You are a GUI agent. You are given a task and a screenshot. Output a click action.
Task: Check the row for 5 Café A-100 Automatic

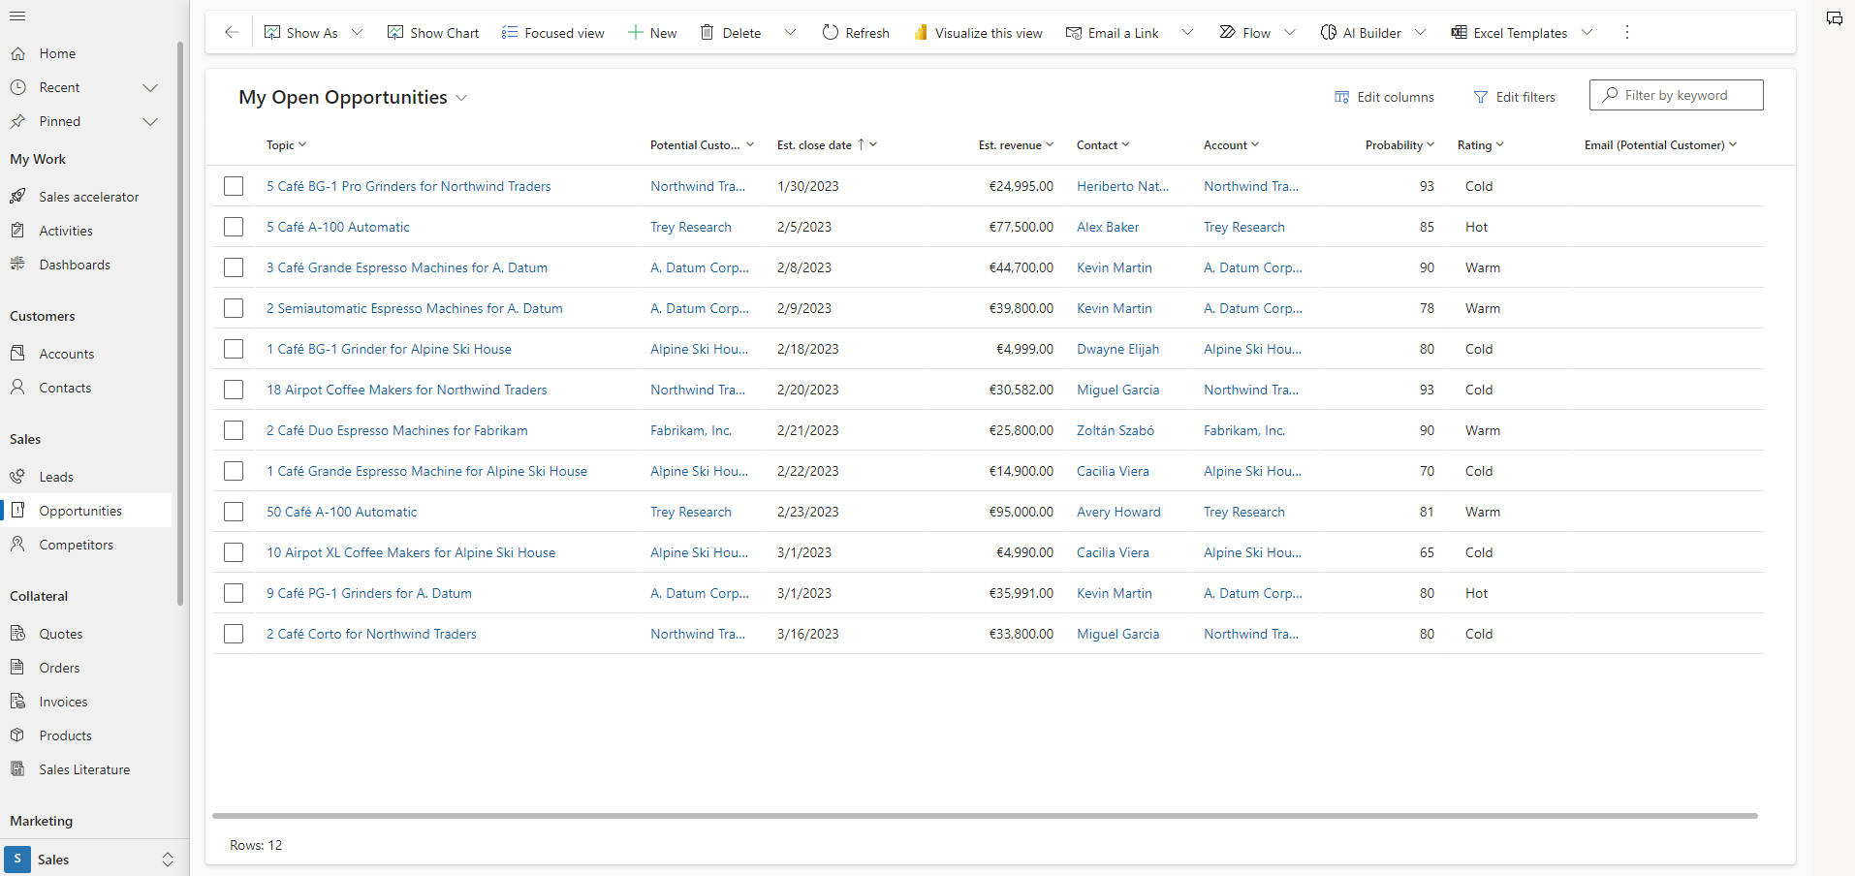coord(234,227)
